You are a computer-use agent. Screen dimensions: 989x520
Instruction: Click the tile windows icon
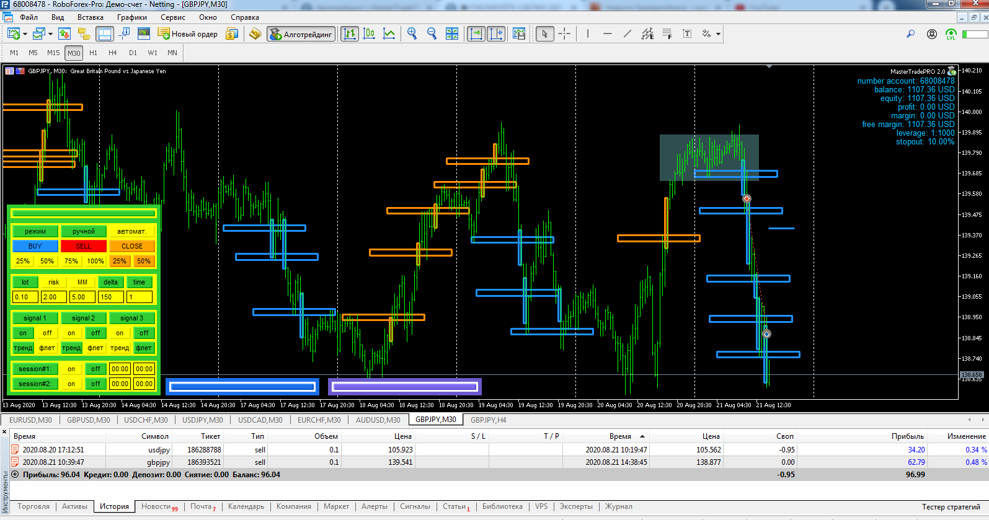452,34
